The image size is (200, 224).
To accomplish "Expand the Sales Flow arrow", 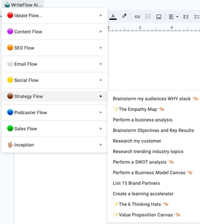I will pyautogui.click(x=101, y=129).
